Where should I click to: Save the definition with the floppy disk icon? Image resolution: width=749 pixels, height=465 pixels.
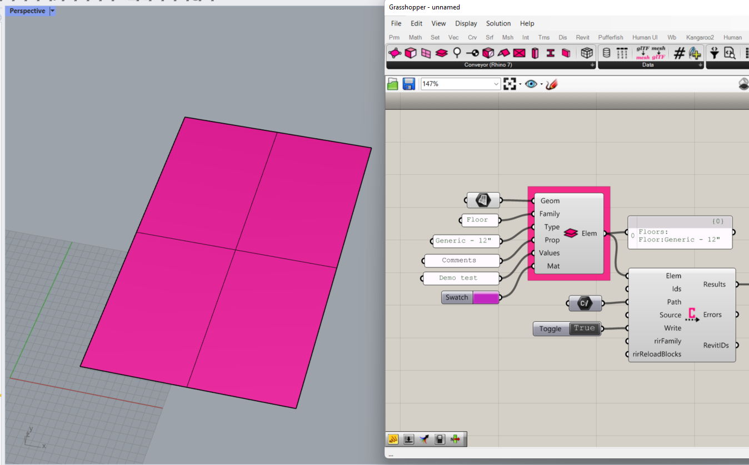[x=409, y=83]
